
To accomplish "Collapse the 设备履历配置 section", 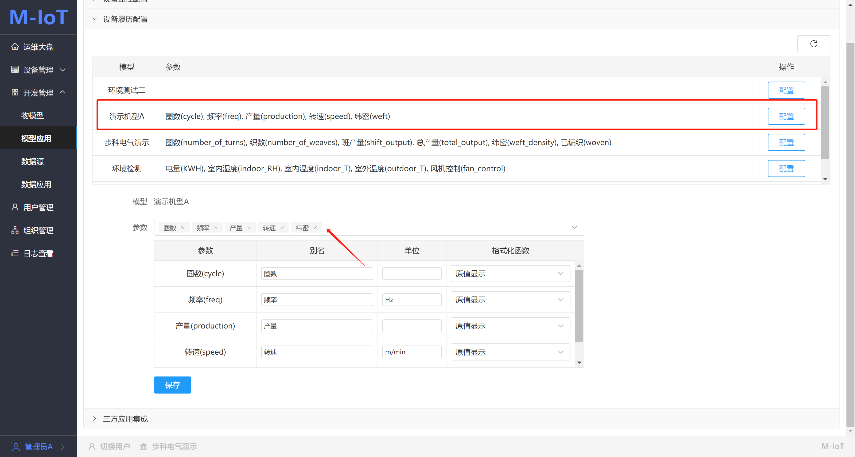I will pos(95,19).
